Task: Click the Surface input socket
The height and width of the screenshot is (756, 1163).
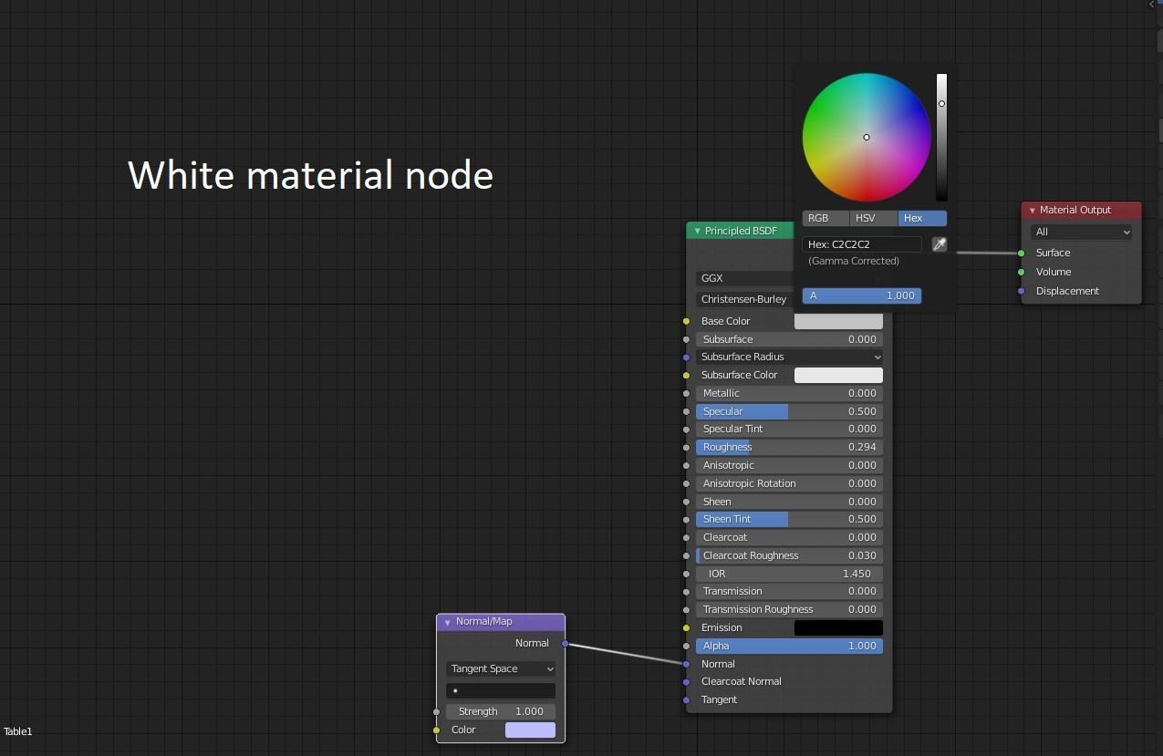Action: [x=1021, y=254]
